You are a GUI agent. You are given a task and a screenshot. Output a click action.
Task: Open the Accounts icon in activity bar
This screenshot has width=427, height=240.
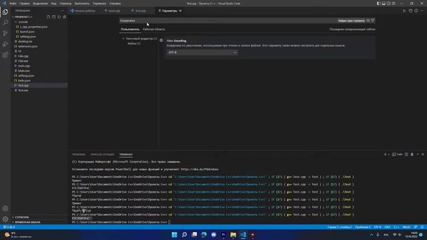5,209
